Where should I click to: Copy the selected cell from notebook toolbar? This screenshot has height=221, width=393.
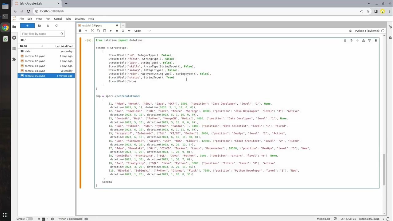[x=98, y=31]
